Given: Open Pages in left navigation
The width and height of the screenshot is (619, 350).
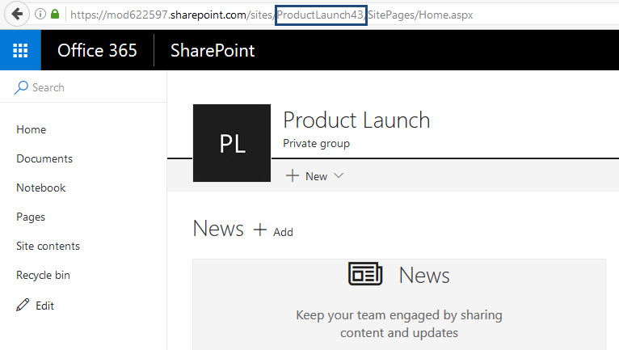Looking at the screenshot, I should (31, 217).
